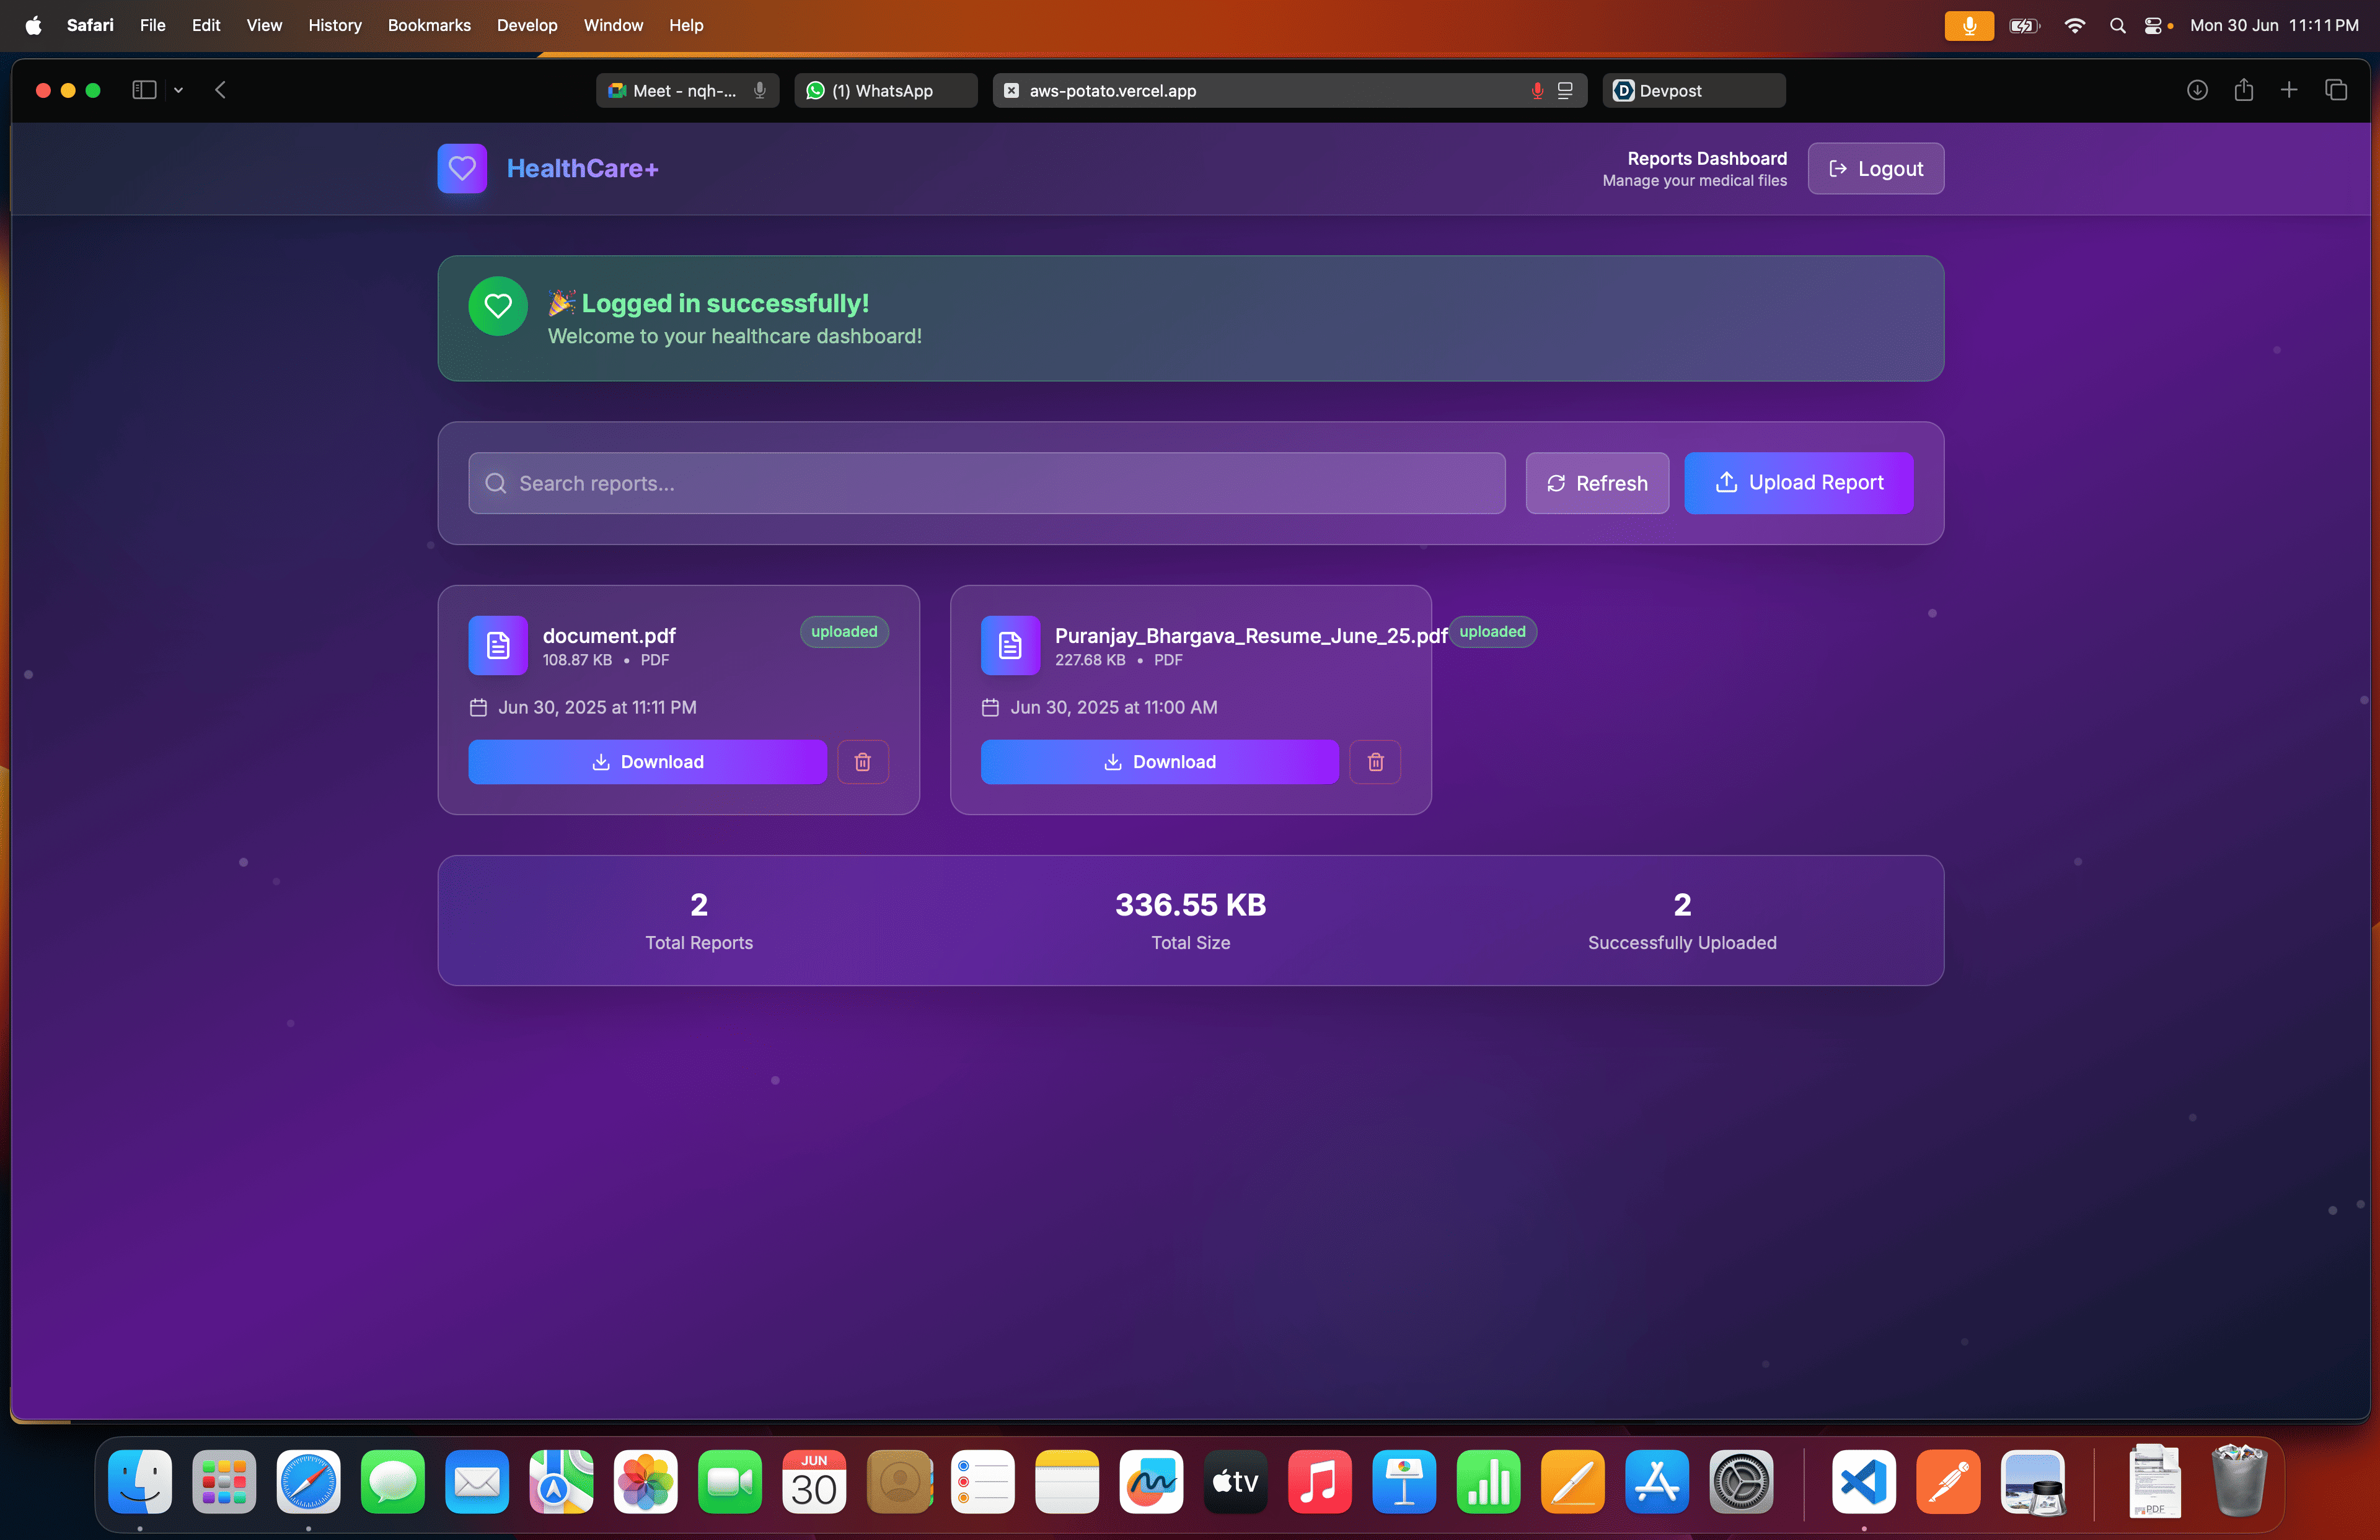The width and height of the screenshot is (2380, 1540).
Task: Toggle mic indicator on Meet tab
Action: pyautogui.click(x=760, y=90)
